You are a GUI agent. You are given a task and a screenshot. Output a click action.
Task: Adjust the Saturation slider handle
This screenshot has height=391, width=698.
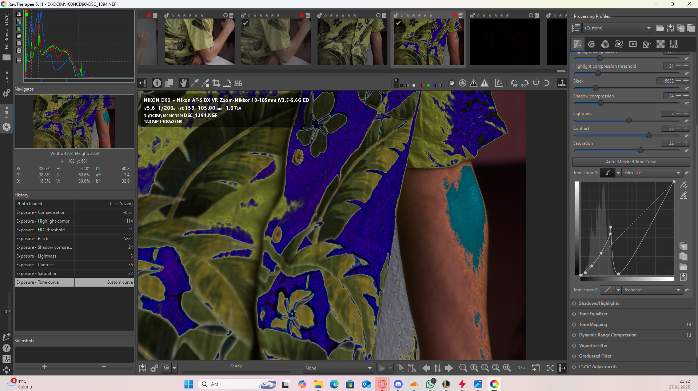coord(641,150)
